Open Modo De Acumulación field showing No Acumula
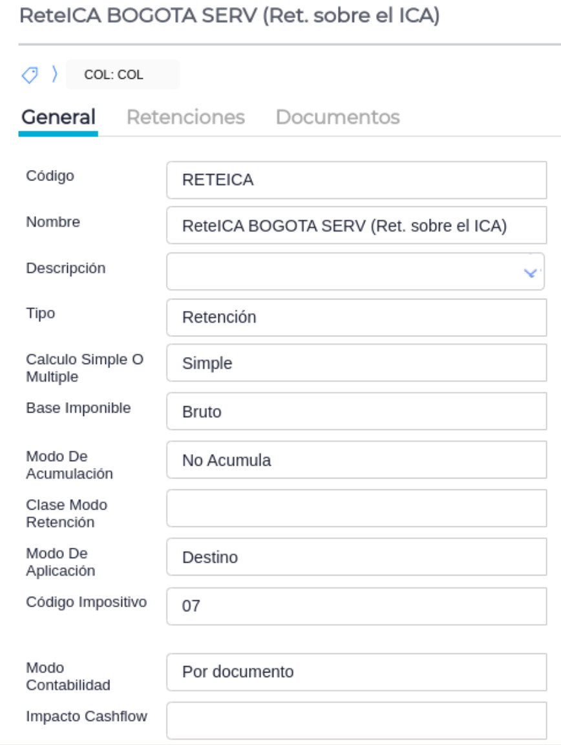The image size is (561, 745). pyautogui.click(x=356, y=460)
